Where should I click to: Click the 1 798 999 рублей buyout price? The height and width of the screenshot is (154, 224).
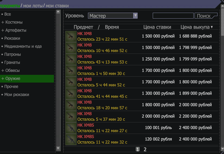pyautogui.click(x=195, y=48)
